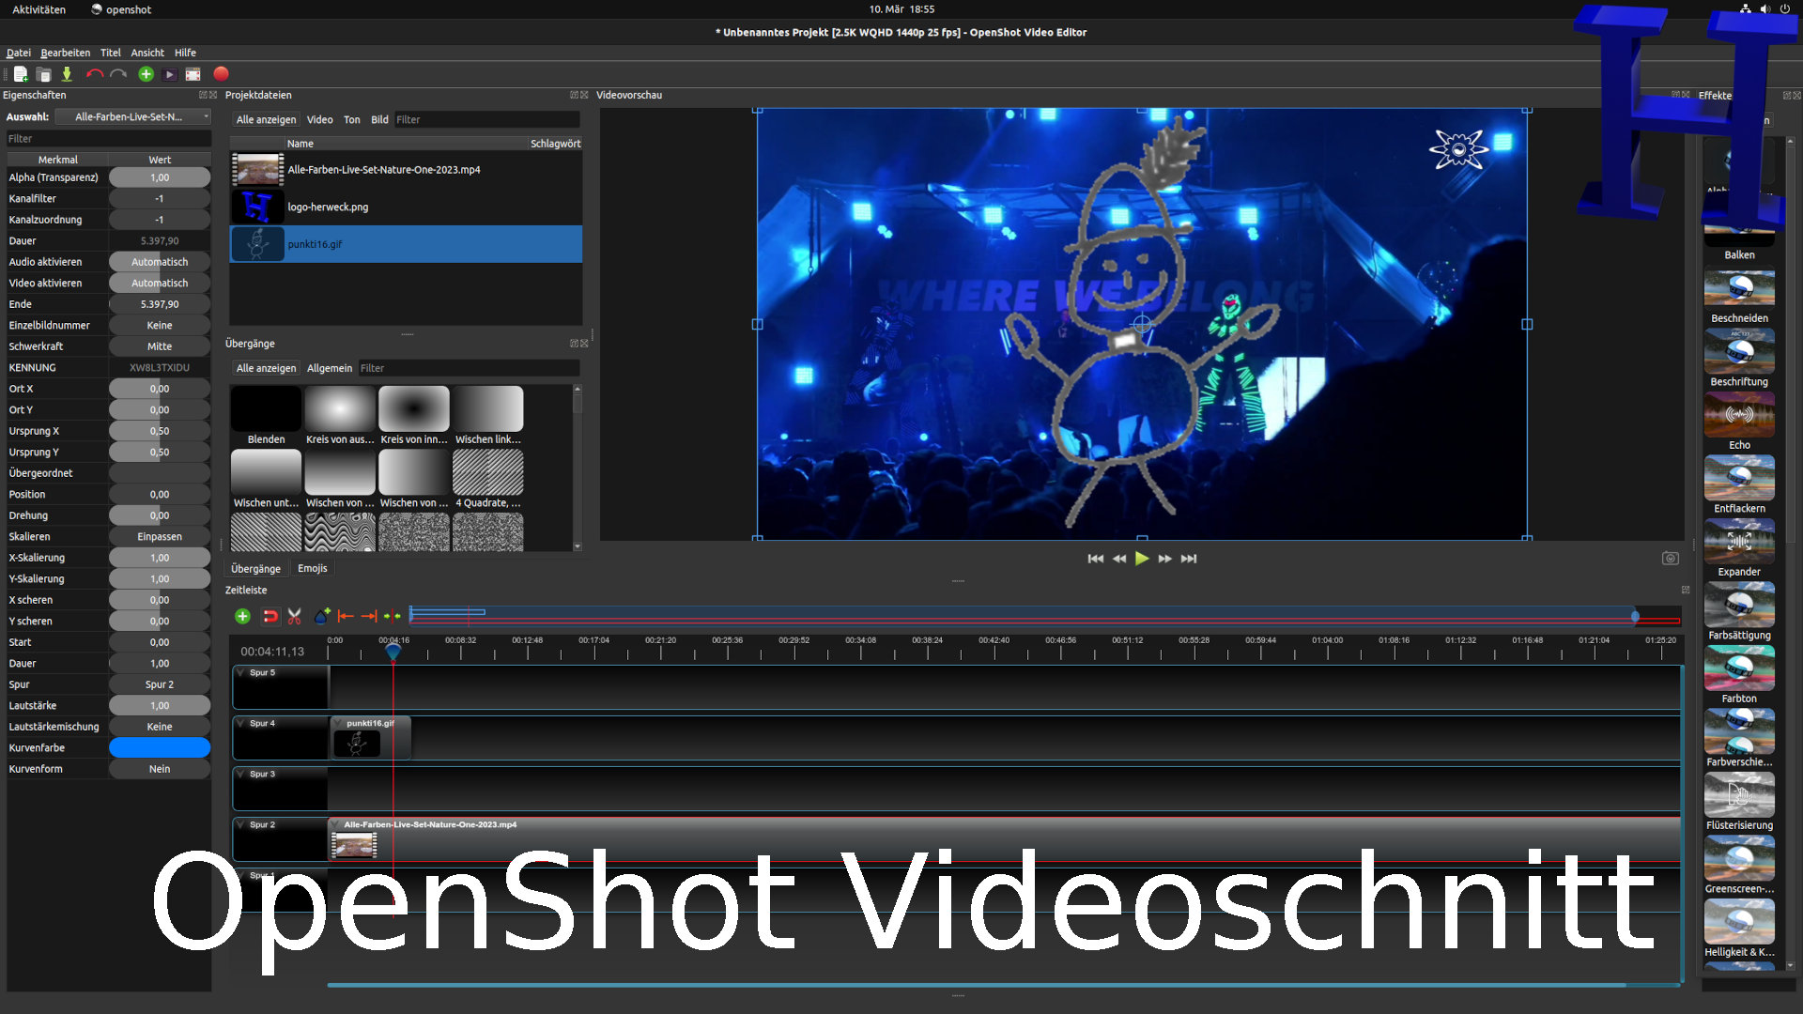Toggle the magnet snapping tool
The height and width of the screenshot is (1014, 1803).
[270, 616]
